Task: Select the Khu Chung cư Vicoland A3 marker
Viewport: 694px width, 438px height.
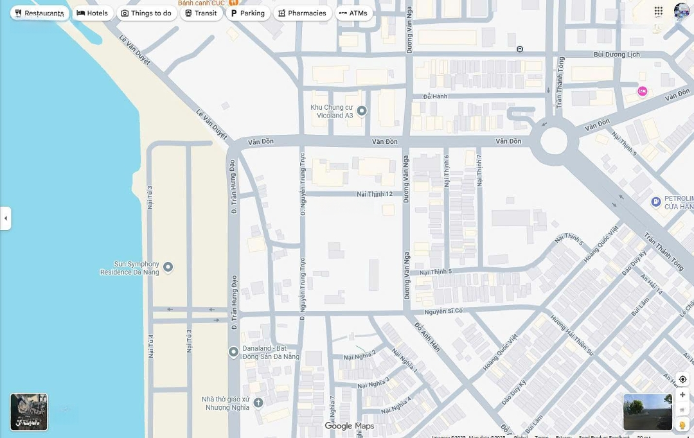Action: point(362,111)
